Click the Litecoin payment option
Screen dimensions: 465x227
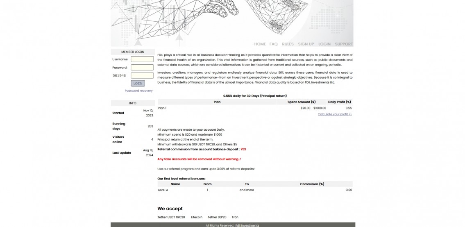[x=196, y=217]
